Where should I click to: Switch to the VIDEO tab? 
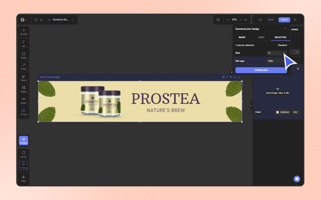click(261, 37)
